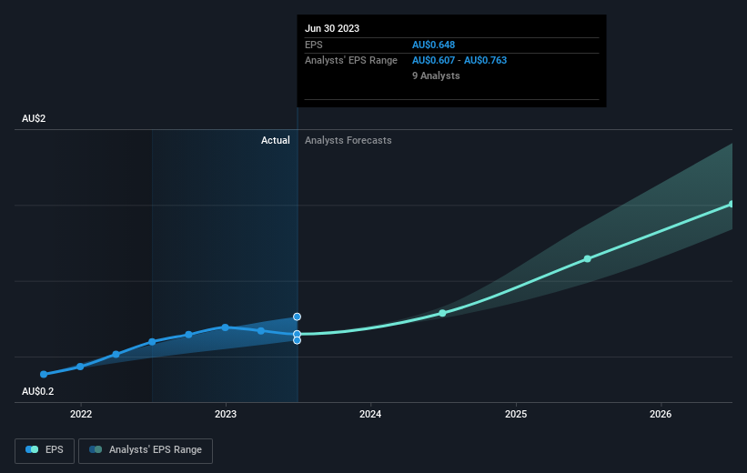This screenshot has width=747, height=473.
Task: Click the 2022 x-axis label
Action: pos(81,414)
